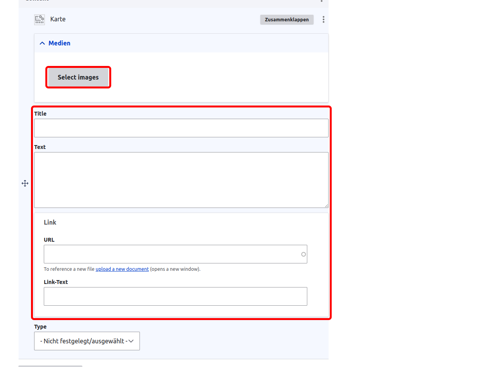496x367 pixels.
Task: Click the URL field label
Action: click(x=49, y=240)
